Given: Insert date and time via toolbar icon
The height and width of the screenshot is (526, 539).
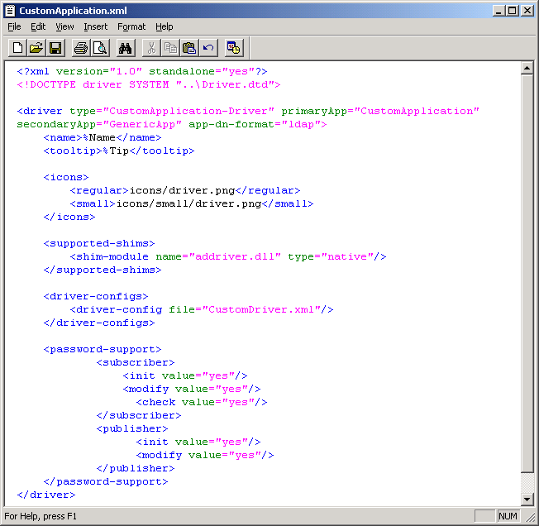Looking at the screenshot, I should coord(234,48).
